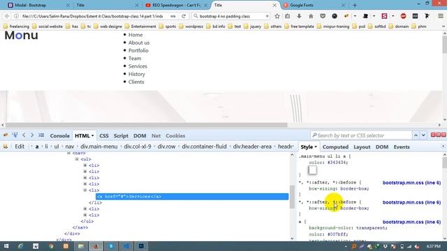The width and height of the screenshot is (447, 251).
Task: Expand the first li node in the HTML tree
Action: [x=85, y=165]
